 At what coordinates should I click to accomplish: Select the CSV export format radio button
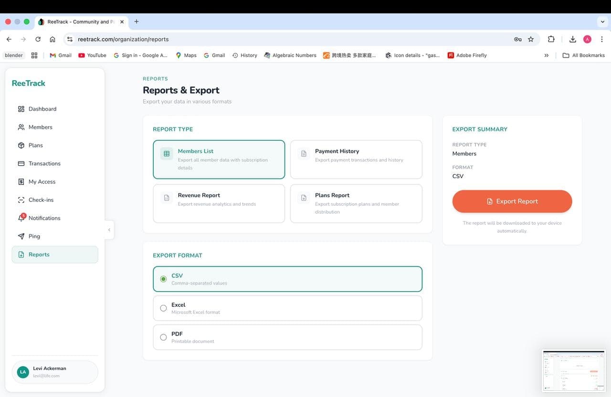point(163,279)
